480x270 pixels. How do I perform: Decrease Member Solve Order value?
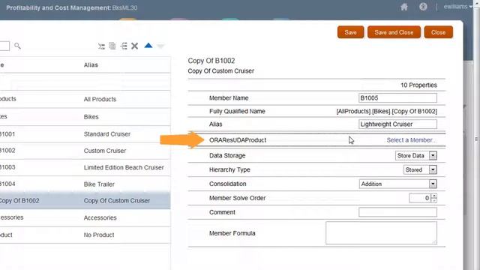point(433,200)
